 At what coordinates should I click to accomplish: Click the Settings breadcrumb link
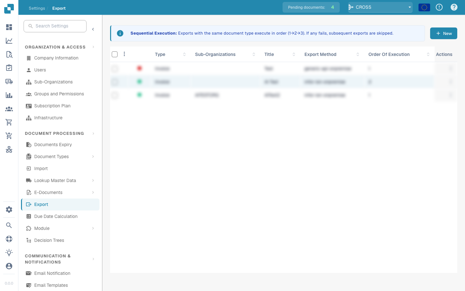pyautogui.click(x=37, y=8)
